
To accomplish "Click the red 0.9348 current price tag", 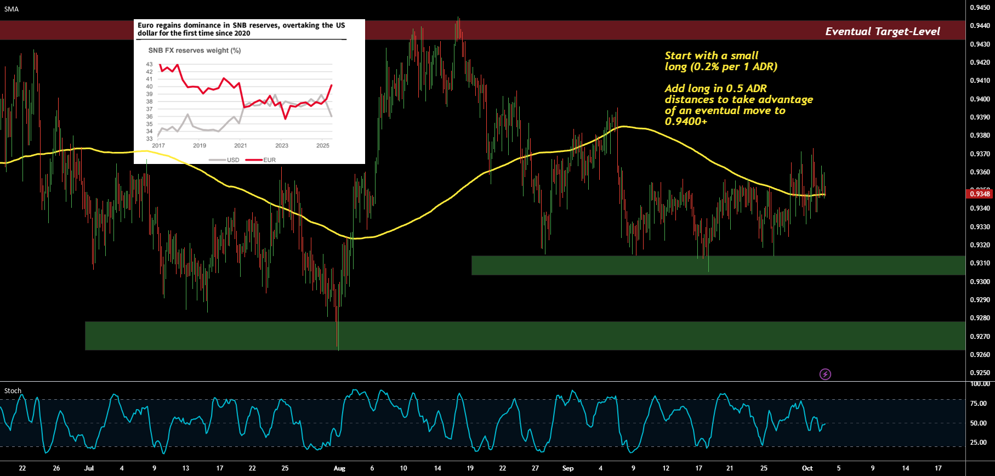I will 980,194.
